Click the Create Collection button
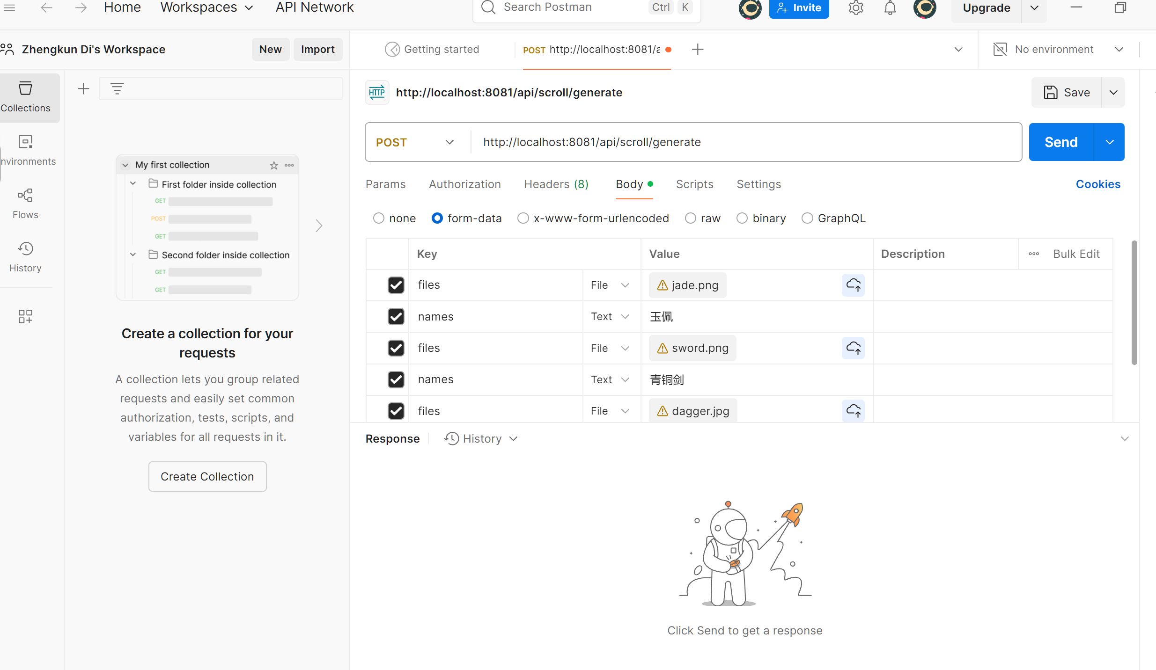 pyautogui.click(x=207, y=476)
